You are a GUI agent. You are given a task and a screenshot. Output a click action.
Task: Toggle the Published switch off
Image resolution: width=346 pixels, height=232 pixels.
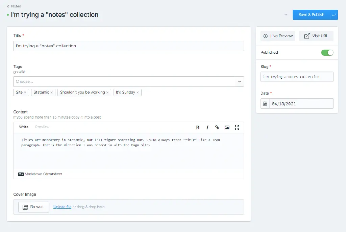pyautogui.click(x=327, y=52)
